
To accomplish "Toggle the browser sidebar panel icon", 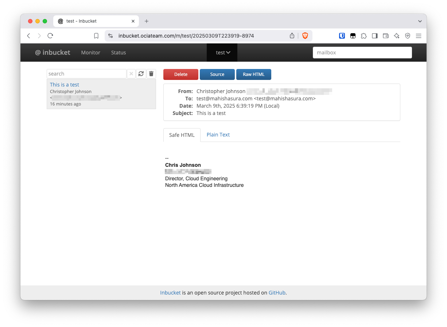I will (374, 35).
